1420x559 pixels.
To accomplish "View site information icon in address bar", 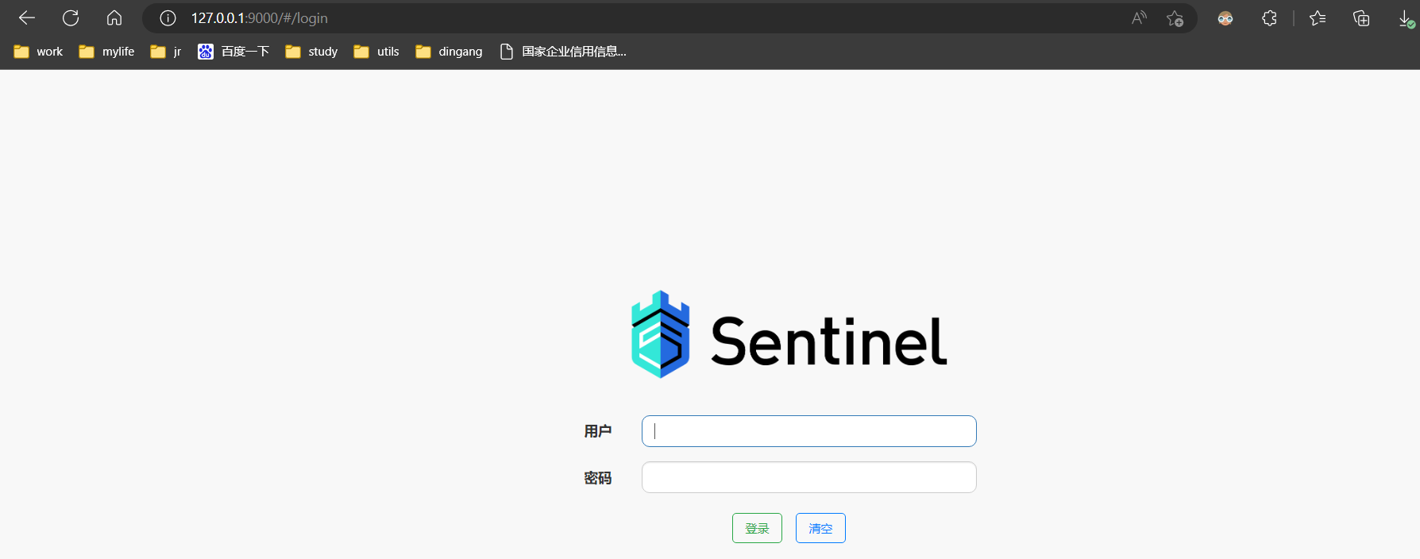I will [168, 17].
